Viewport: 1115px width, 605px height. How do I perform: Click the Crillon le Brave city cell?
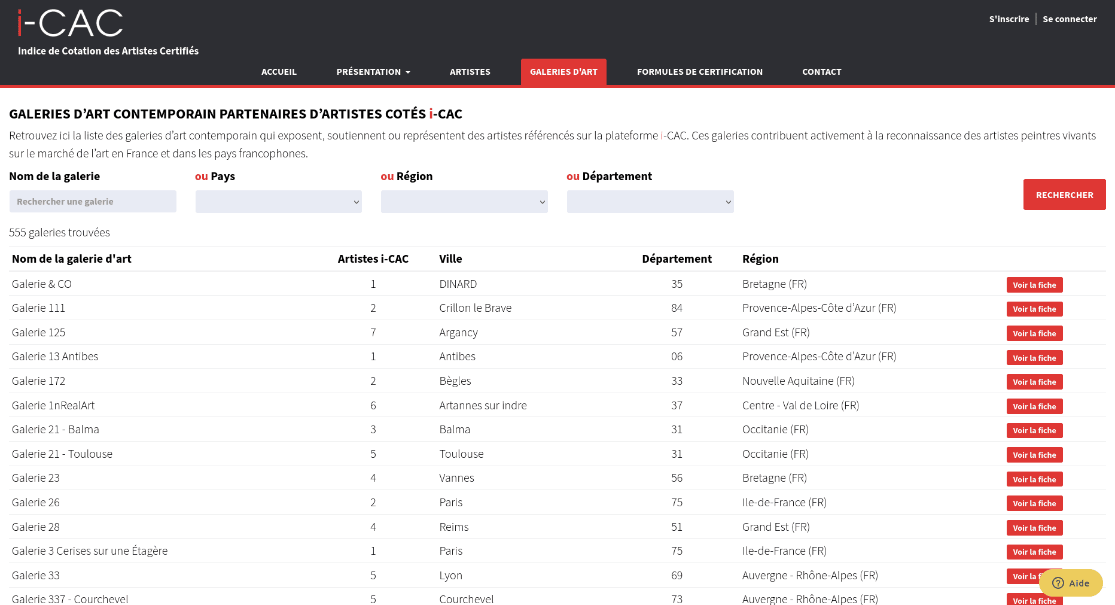click(476, 308)
